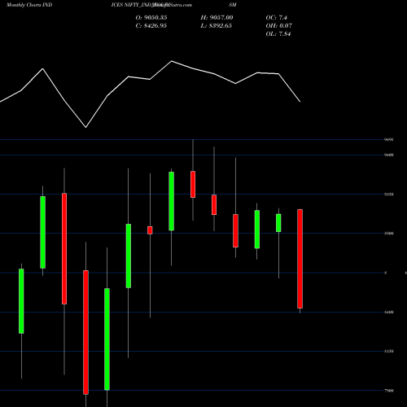Click the last red candle closing near 8400
This screenshot has width=407, height=407.
pyautogui.click(x=300, y=259)
